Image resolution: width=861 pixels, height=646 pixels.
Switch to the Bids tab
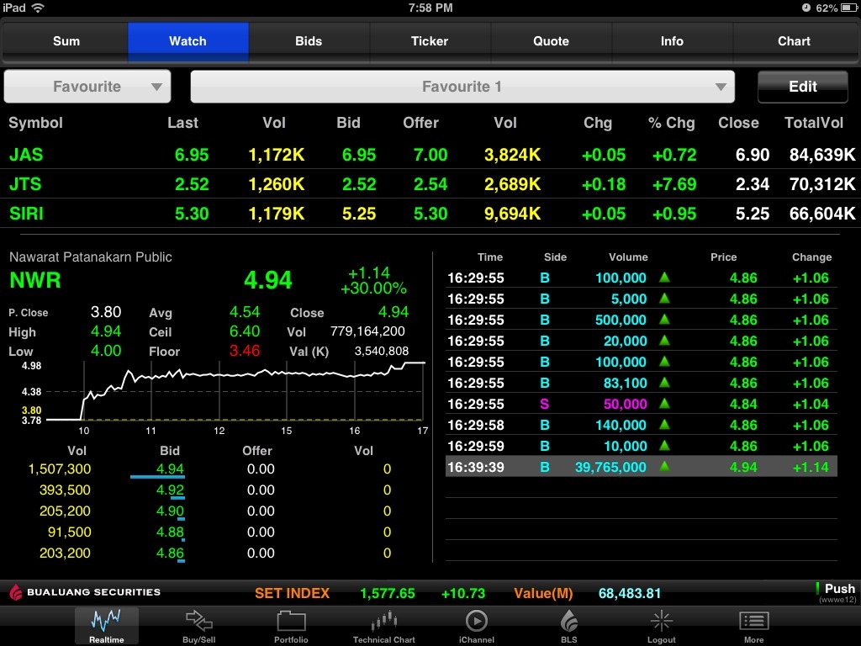click(309, 41)
